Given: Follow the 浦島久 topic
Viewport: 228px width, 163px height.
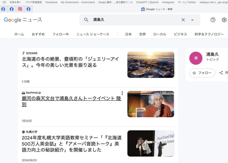Looking at the screenshot, I should pos(202,73).
